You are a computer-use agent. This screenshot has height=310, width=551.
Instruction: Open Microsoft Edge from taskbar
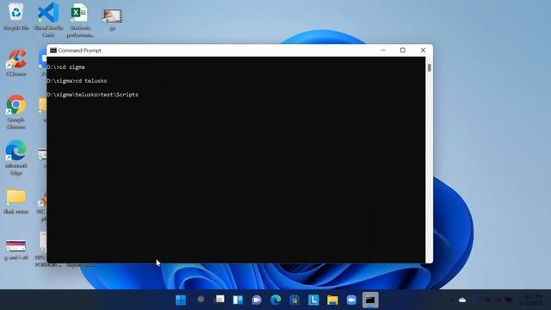[275, 300]
